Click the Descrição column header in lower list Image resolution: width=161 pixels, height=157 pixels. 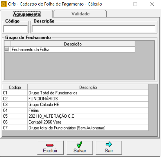click(88, 87)
